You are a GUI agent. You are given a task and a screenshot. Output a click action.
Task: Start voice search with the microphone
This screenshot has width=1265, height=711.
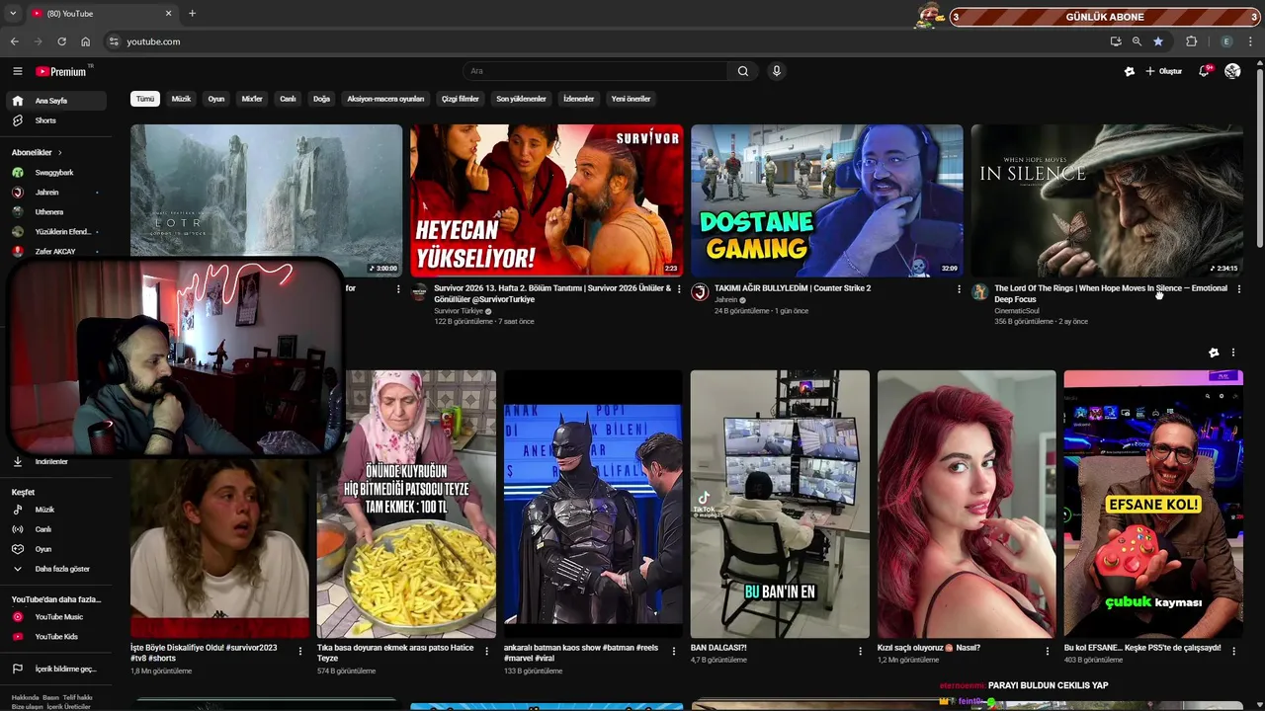pos(777,71)
